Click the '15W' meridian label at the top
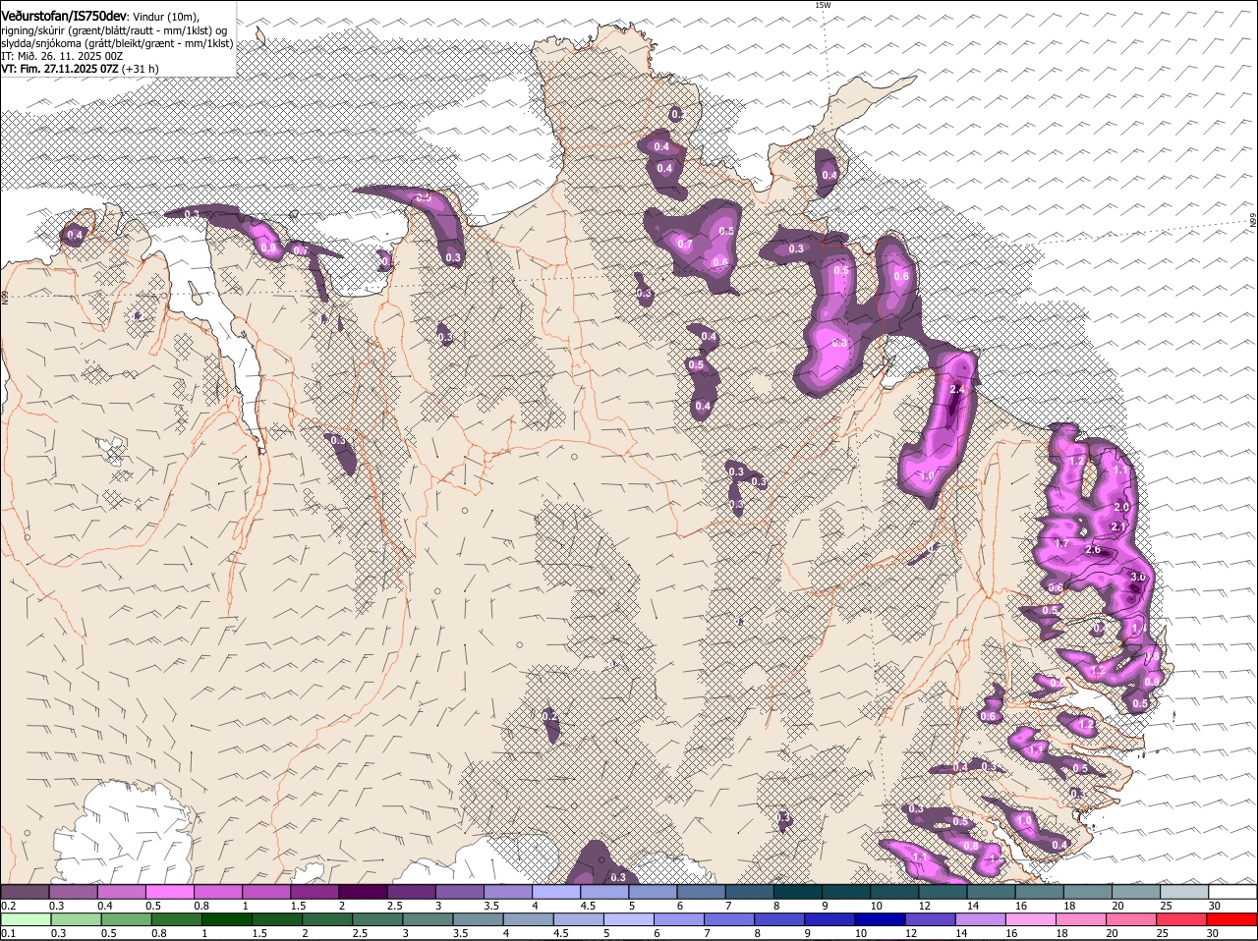 click(x=823, y=5)
